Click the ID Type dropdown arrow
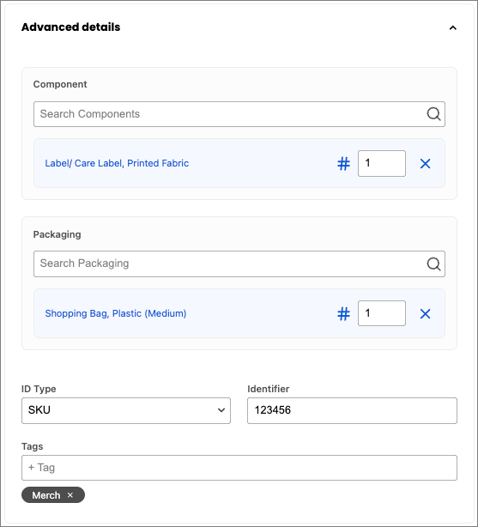 [x=221, y=410]
